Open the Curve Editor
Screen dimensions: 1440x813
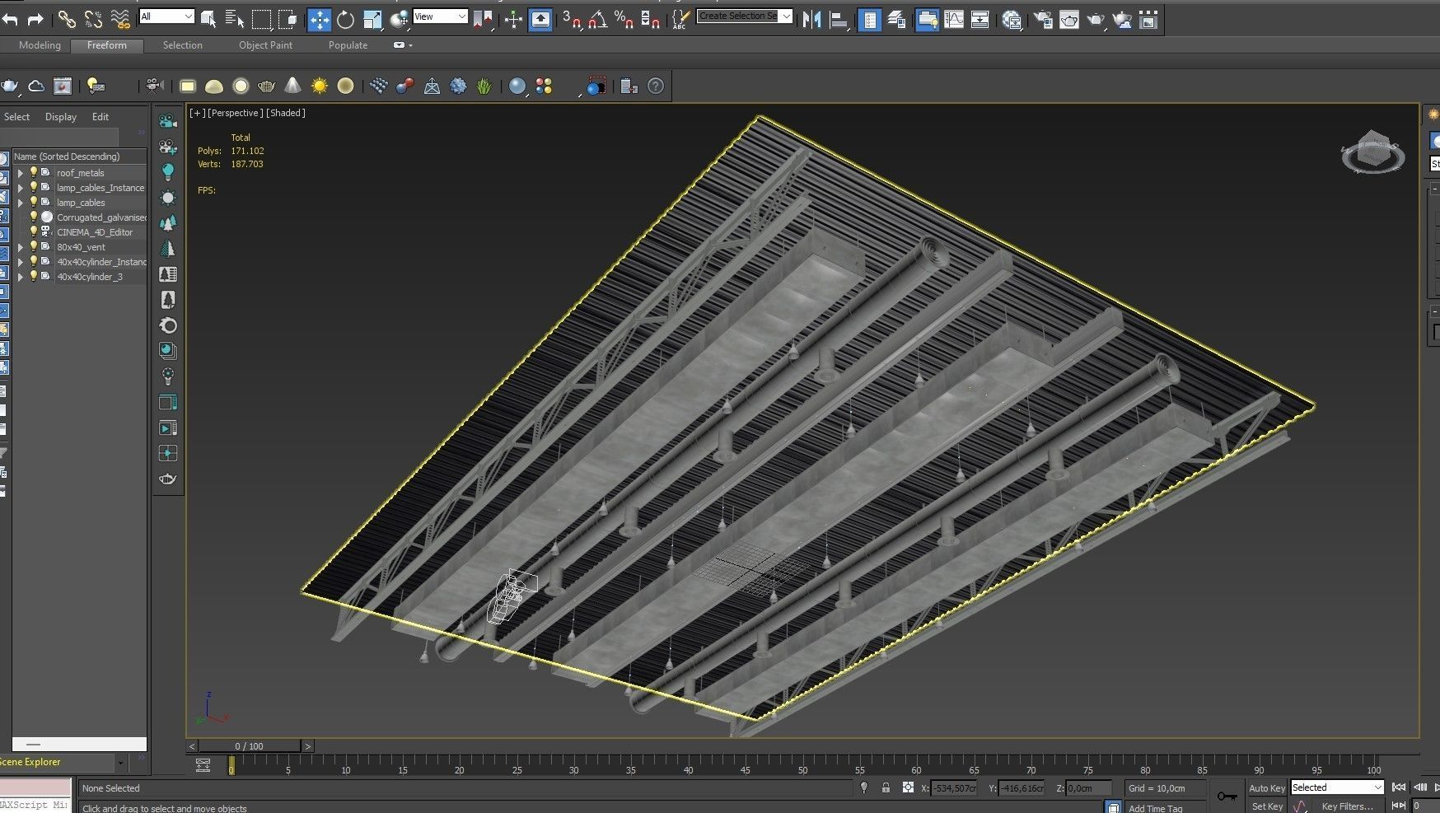click(x=954, y=19)
